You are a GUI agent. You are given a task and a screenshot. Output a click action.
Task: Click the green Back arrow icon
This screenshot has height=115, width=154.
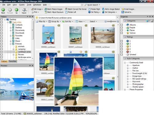(x=3, y=10)
